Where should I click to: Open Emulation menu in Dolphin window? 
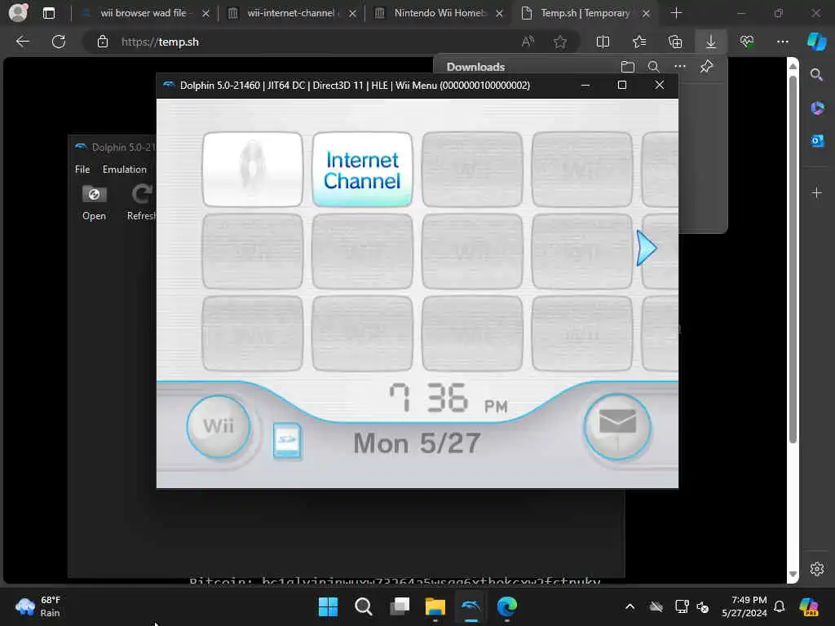(x=125, y=170)
